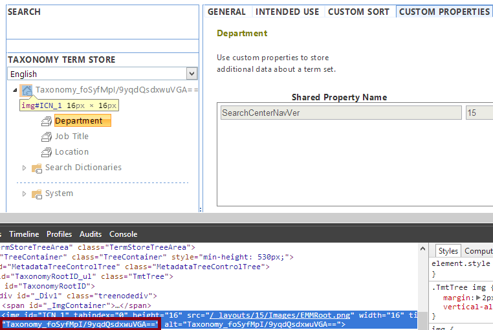
Task: Click the SearchCenterNavVer property name field
Action: tap(340, 113)
